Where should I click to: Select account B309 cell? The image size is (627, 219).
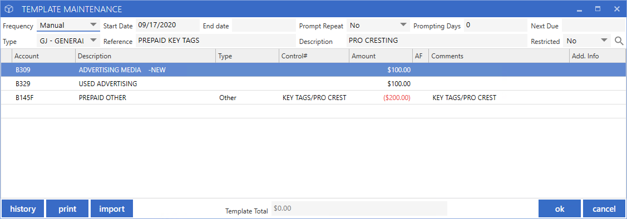(x=43, y=70)
